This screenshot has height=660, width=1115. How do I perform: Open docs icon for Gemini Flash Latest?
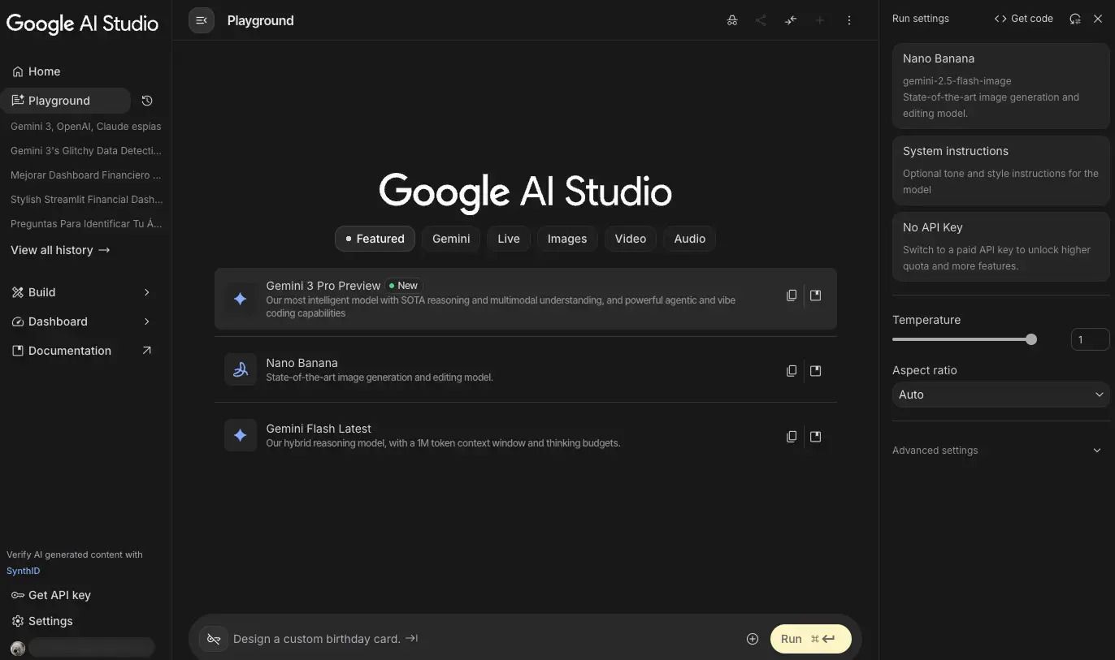point(816,437)
